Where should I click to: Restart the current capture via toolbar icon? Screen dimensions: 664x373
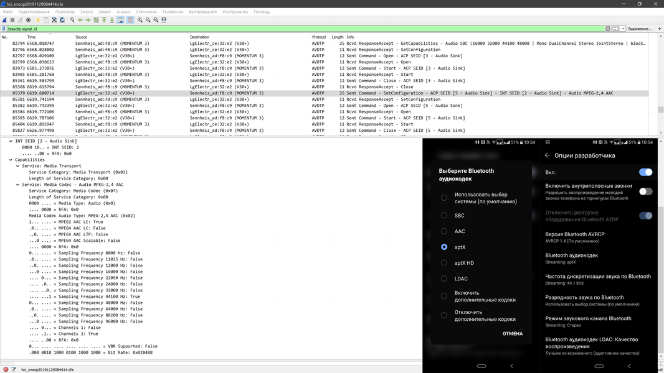pos(21,20)
